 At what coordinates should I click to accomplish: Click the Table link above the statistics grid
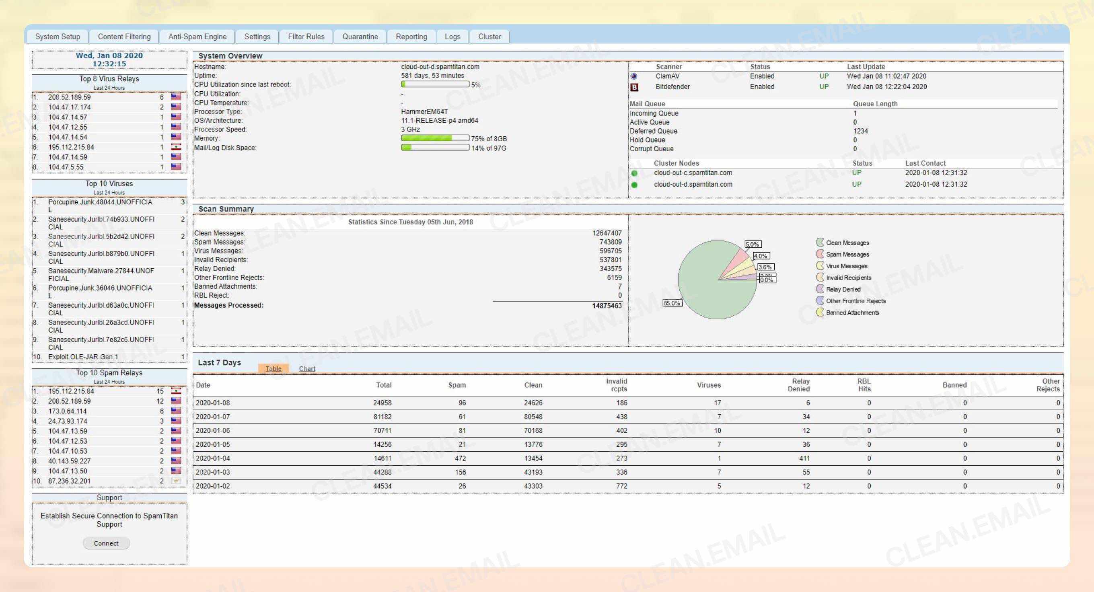point(273,369)
